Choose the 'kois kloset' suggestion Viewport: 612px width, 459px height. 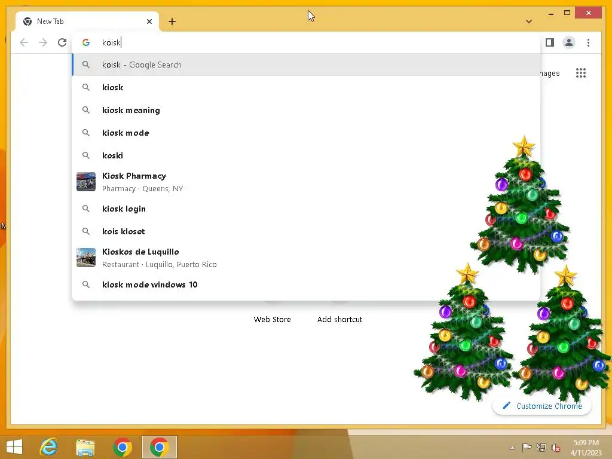tap(306, 231)
